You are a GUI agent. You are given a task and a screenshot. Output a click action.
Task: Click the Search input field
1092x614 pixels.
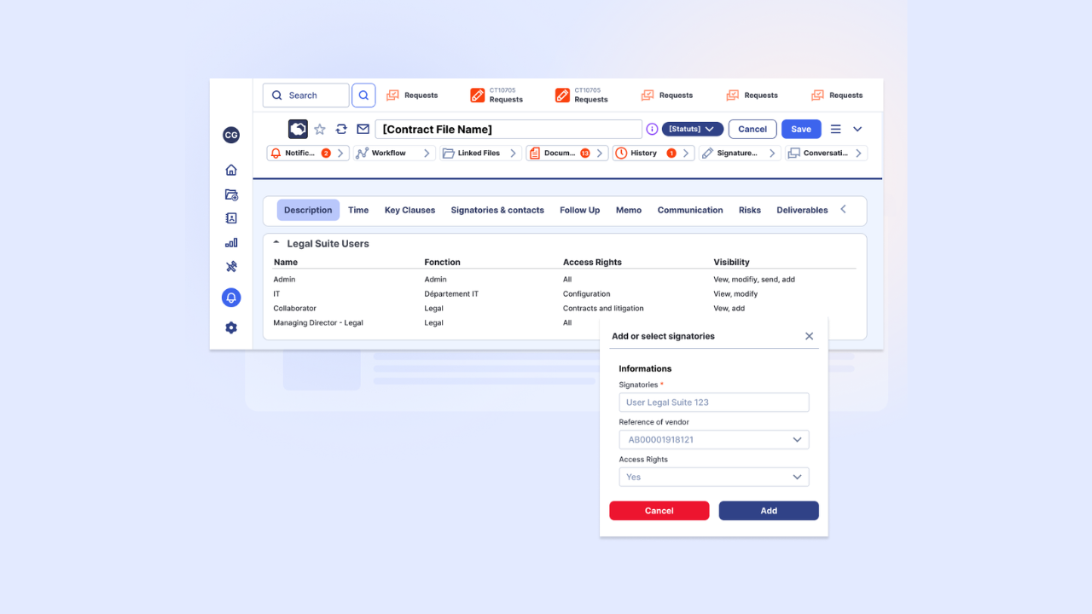[x=306, y=96]
